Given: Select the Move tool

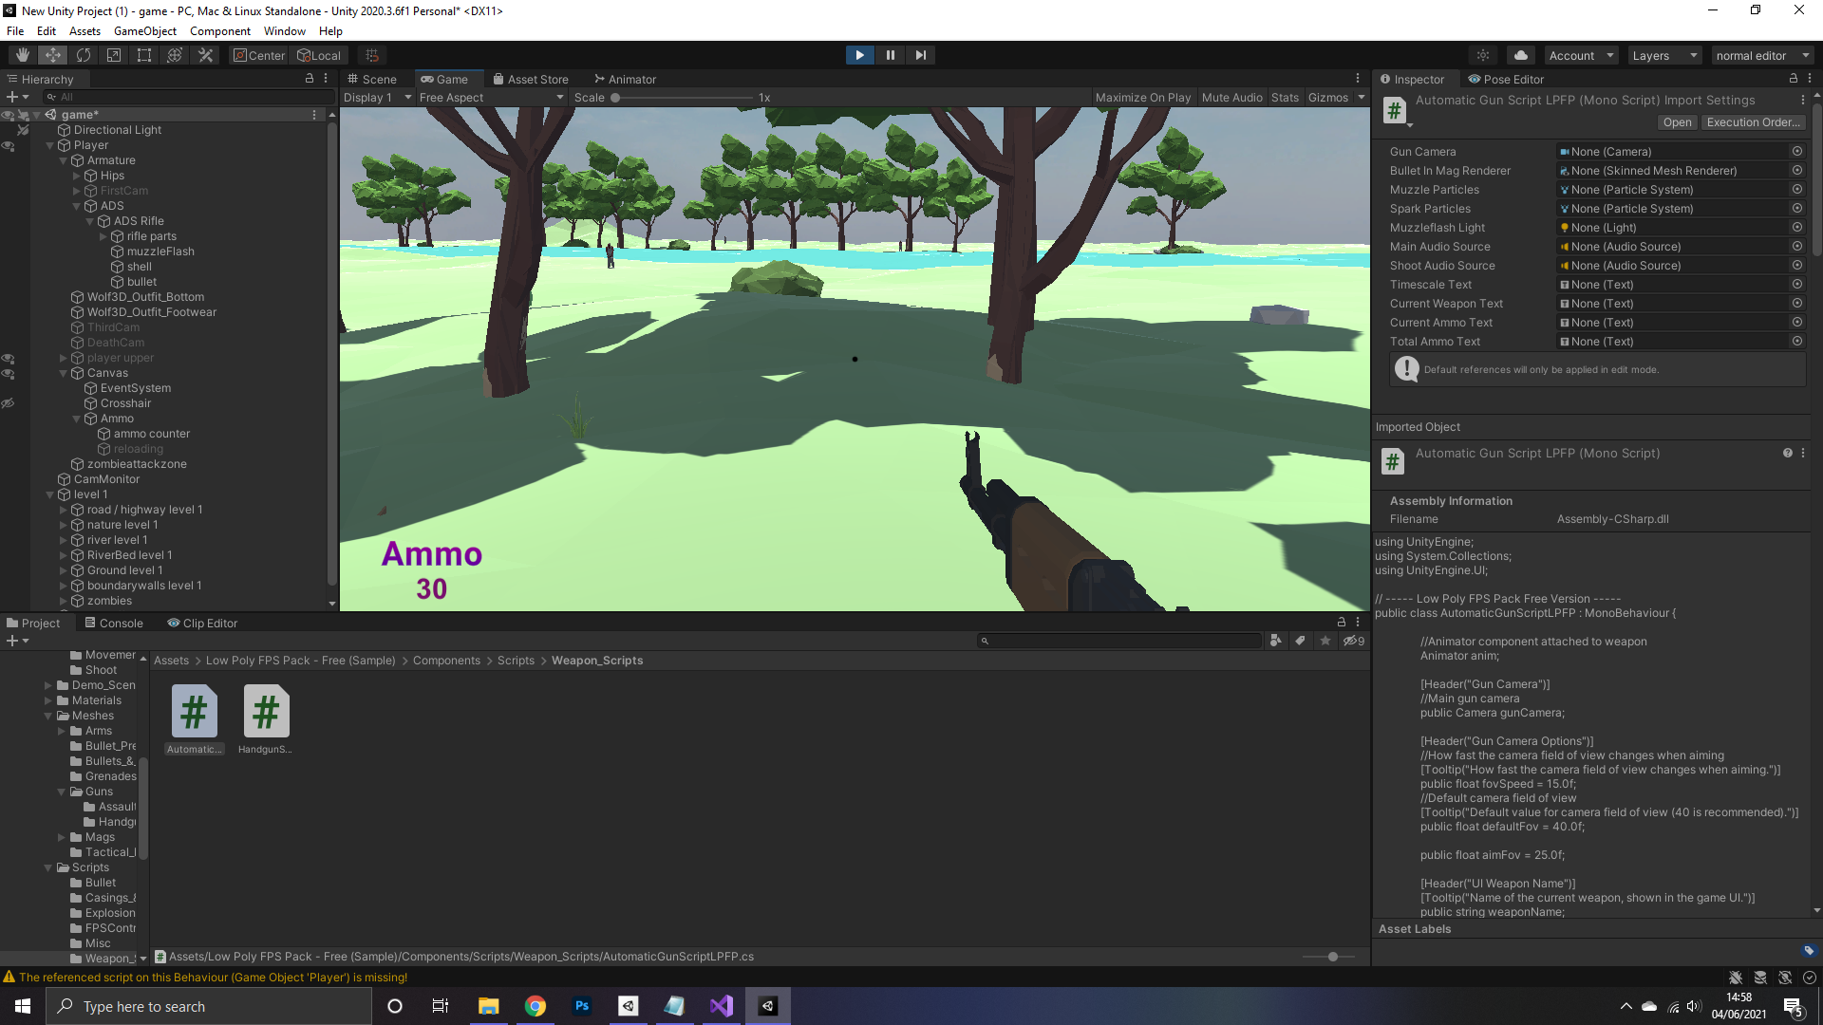Looking at the screenshot, I should tap(53, 55).
